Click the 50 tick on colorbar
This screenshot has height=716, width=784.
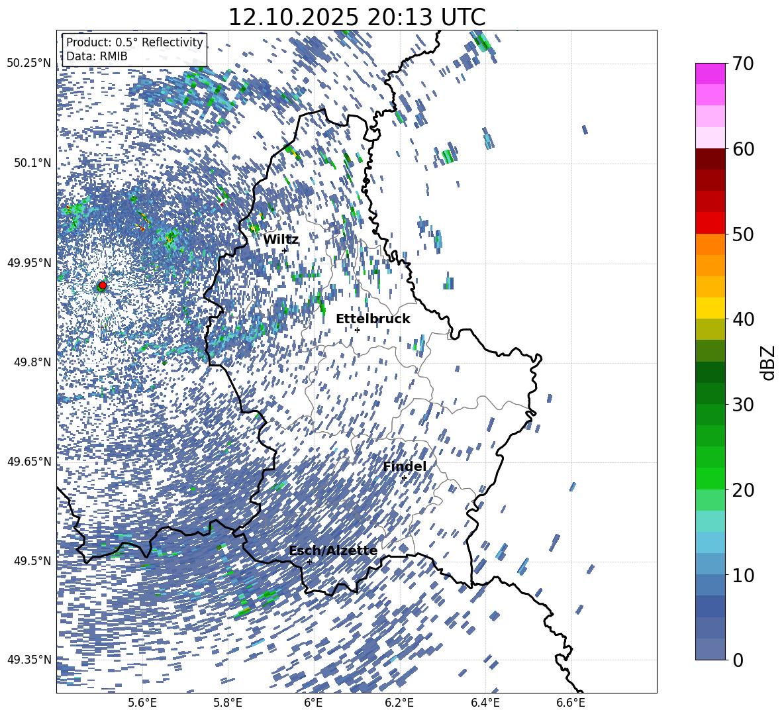tap(743, 234)
